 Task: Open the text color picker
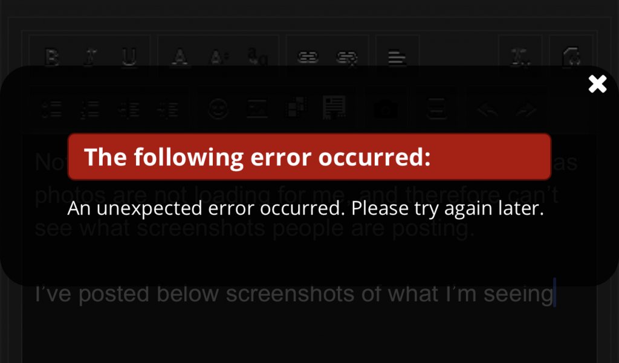pyautogui.click(x=180, y=57)
